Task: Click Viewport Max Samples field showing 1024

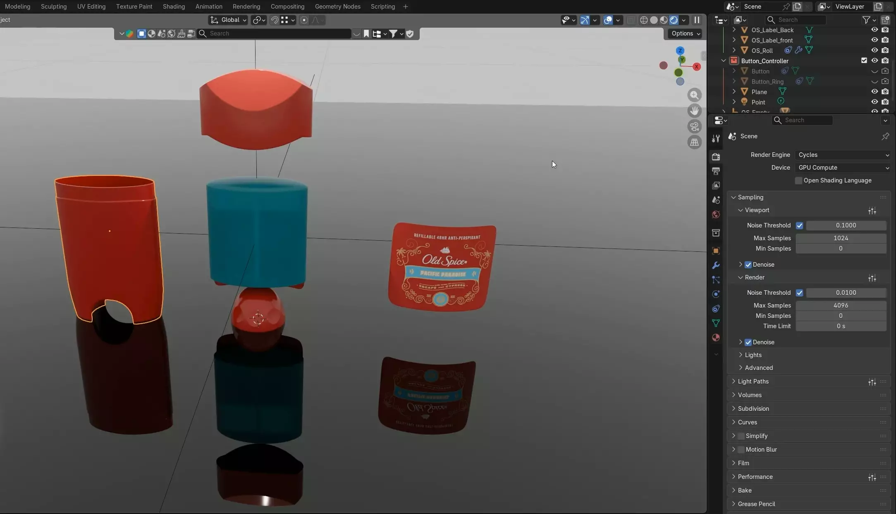Action: coord(841,238)
